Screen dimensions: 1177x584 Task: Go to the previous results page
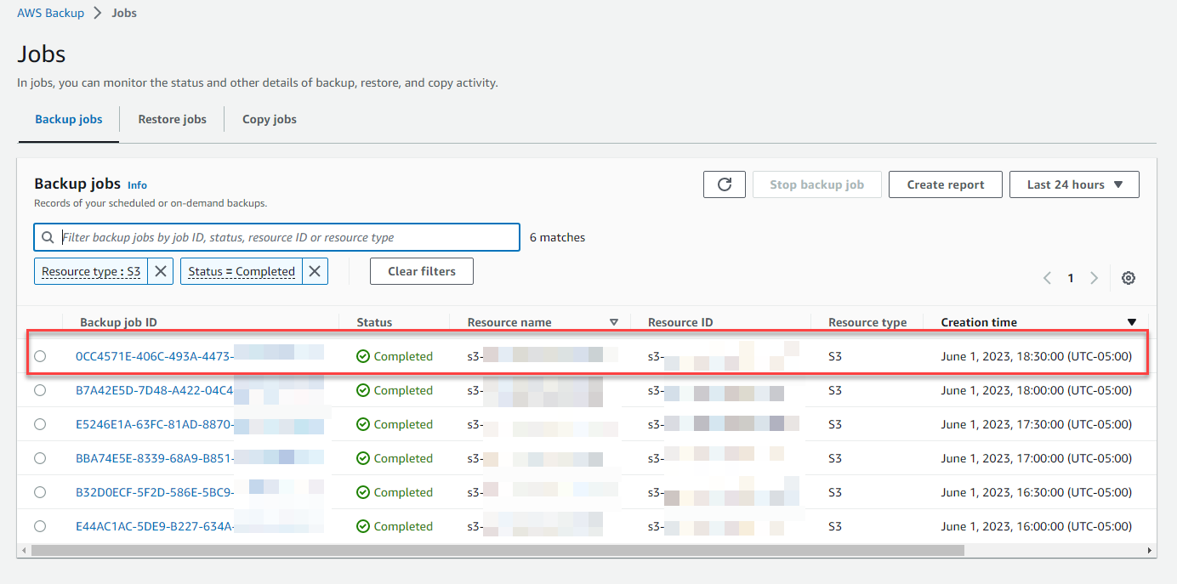coord(1047,278)
